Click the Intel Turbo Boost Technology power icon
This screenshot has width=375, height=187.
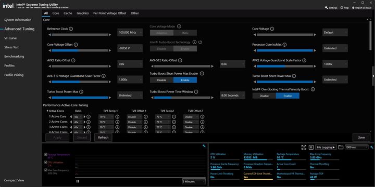(200, 42)
